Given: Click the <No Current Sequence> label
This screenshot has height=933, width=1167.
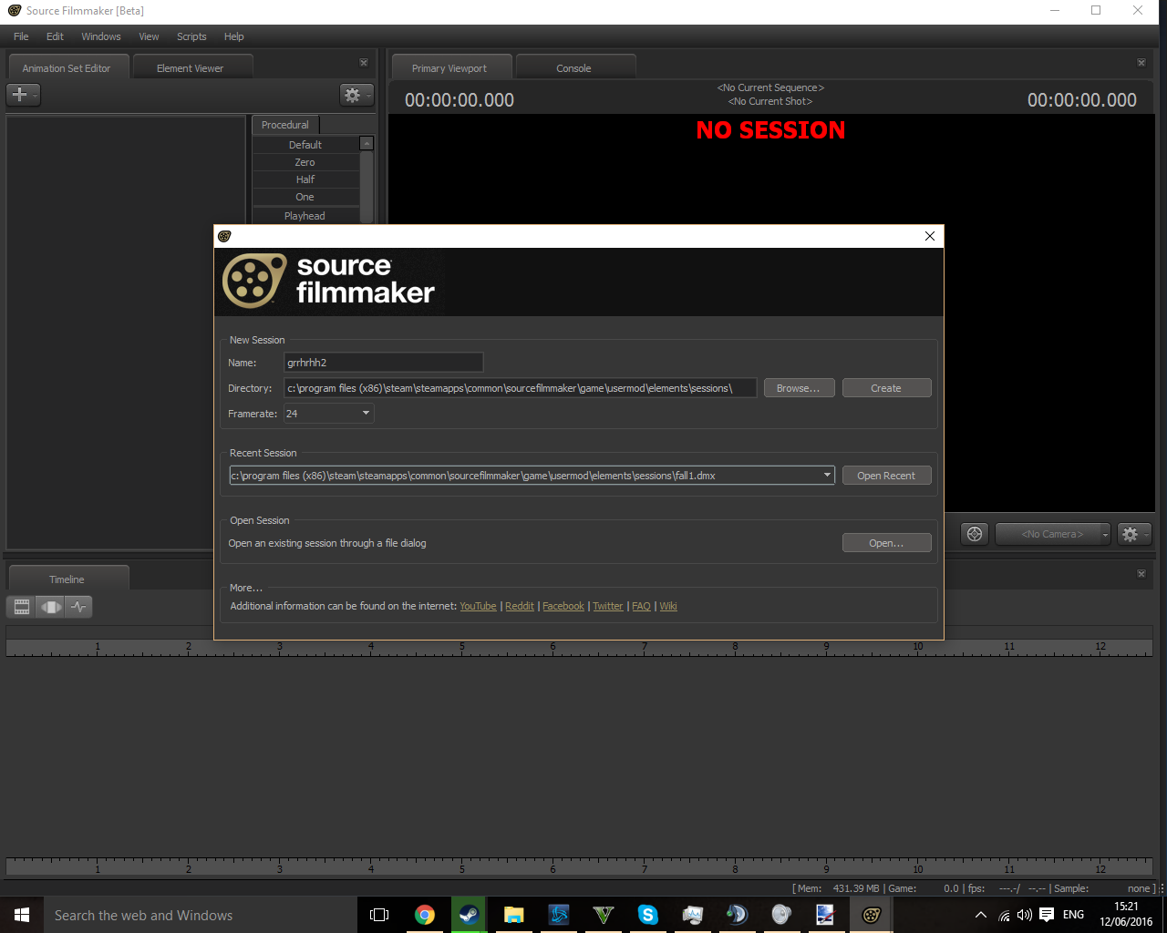Looking at the screenshot, I should pyautogui.click(x=770, y=87).
